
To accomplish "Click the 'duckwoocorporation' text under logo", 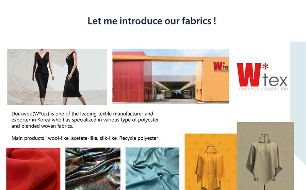I will point(263,89).
